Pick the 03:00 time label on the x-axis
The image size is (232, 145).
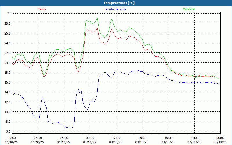click(38, 138)
